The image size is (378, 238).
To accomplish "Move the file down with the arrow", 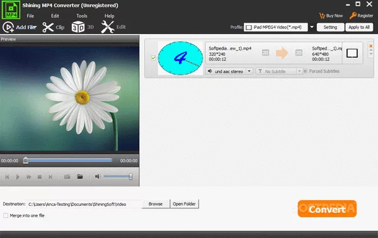I will tap(371, 54).
